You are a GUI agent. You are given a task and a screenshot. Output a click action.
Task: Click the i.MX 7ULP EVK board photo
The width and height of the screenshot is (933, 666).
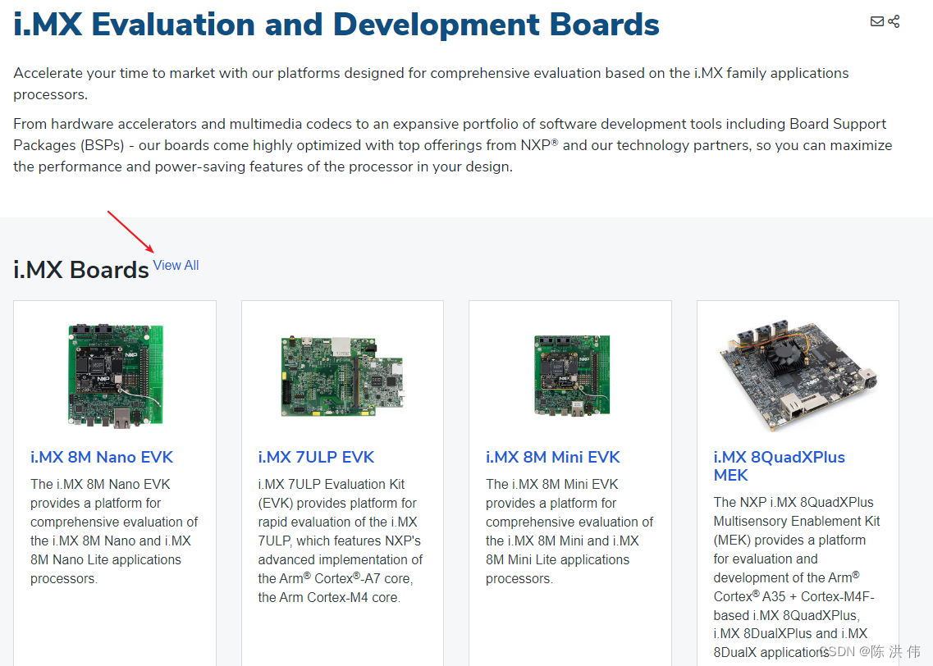[342, 373]
